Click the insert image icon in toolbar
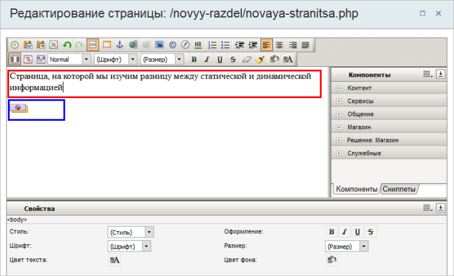Image resolution: width=454 pixels, height=276 pixels. (159, 45)
